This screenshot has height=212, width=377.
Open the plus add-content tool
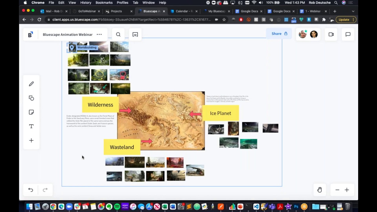[x=31, y=140]
